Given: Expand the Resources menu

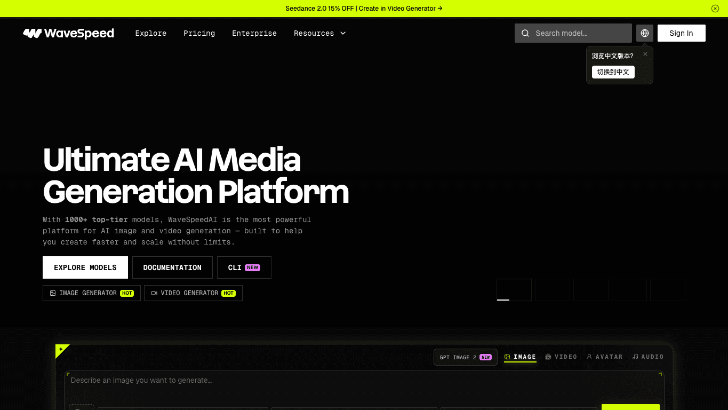Looking at the screenshot, I should click(x=320, y=33).
